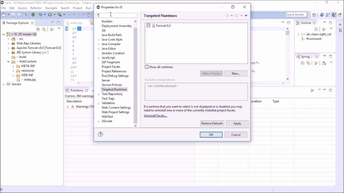Collapse the WebContent folder
The height and width of the screenshot is (193, 344).
pos(8,62)
